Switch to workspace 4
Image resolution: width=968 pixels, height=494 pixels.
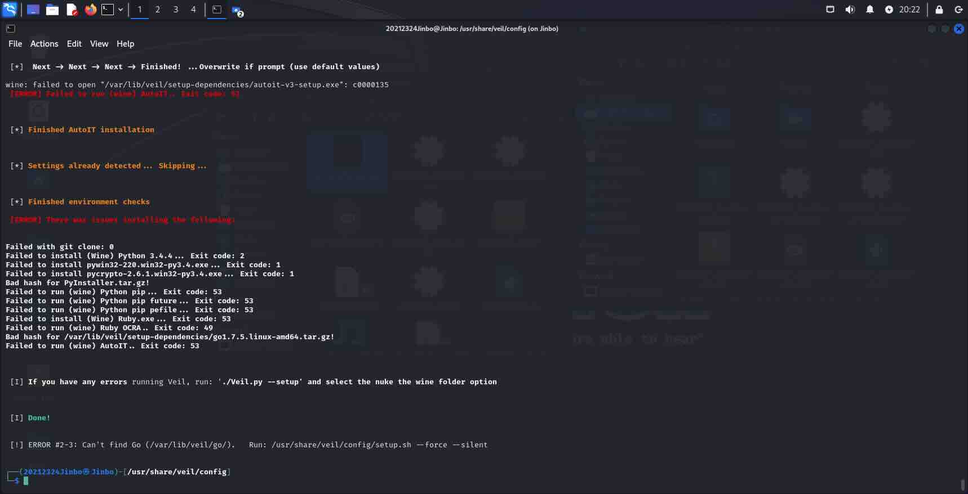[193, 10]
